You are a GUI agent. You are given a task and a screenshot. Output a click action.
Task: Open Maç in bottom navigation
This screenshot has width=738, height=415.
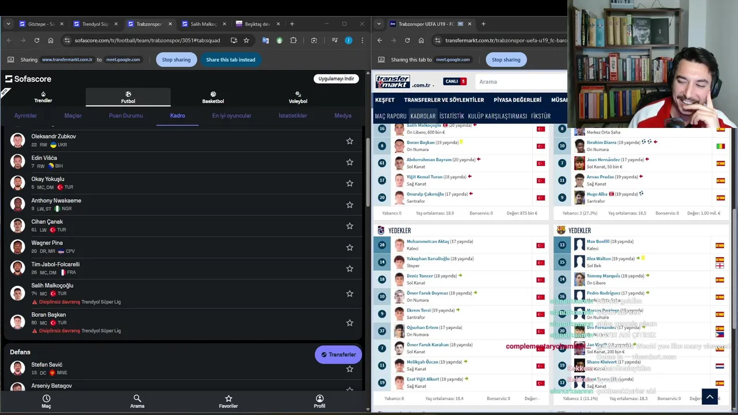click(x=46, y=401)
